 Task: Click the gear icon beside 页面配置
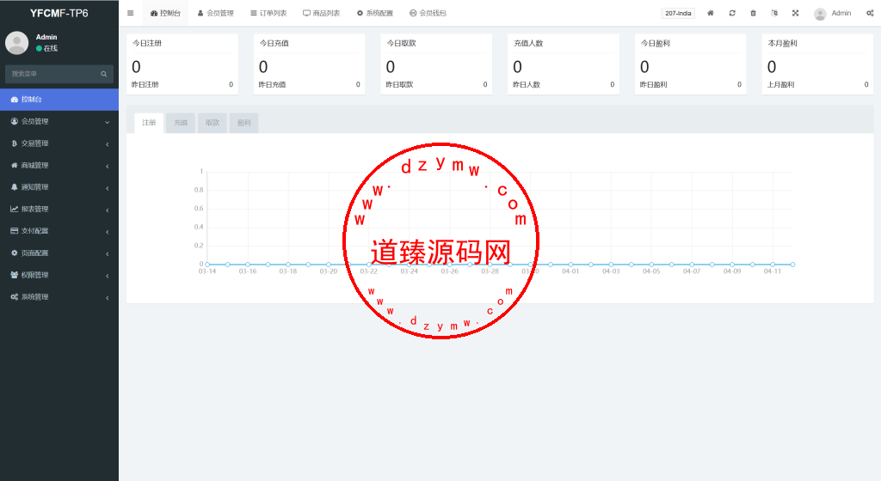tap(15, 253)
